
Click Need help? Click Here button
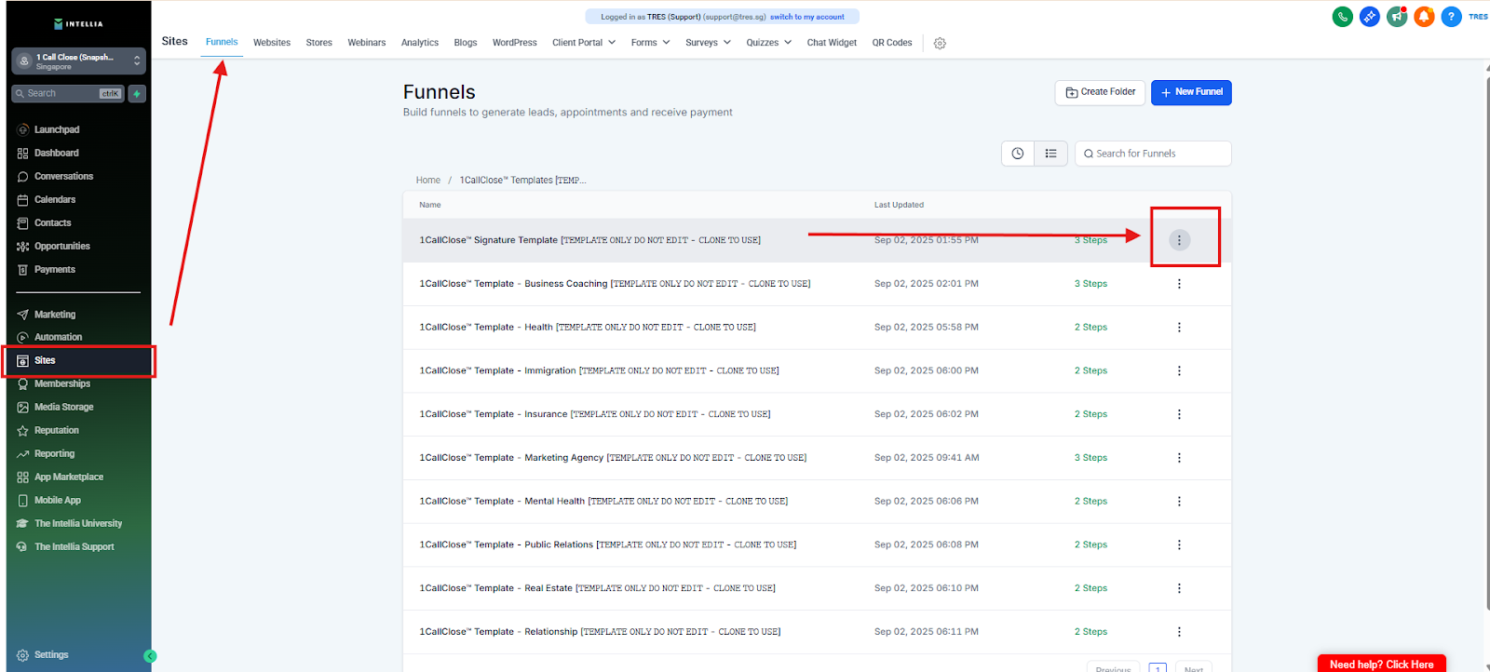pos(1382,664)
